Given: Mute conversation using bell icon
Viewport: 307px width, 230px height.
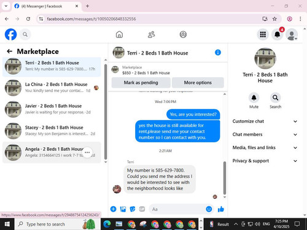Looking at the screenshot, I should point(254,98).
